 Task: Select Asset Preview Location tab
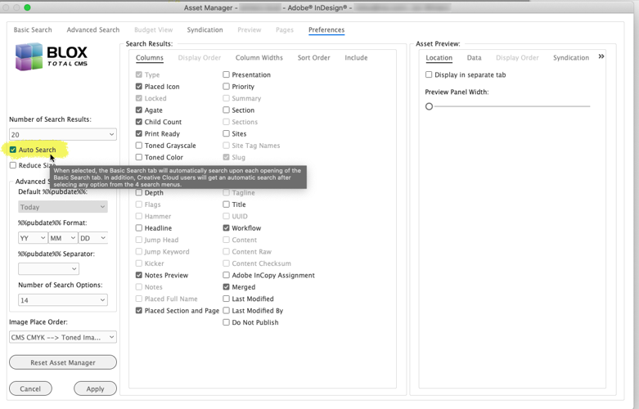439,58
